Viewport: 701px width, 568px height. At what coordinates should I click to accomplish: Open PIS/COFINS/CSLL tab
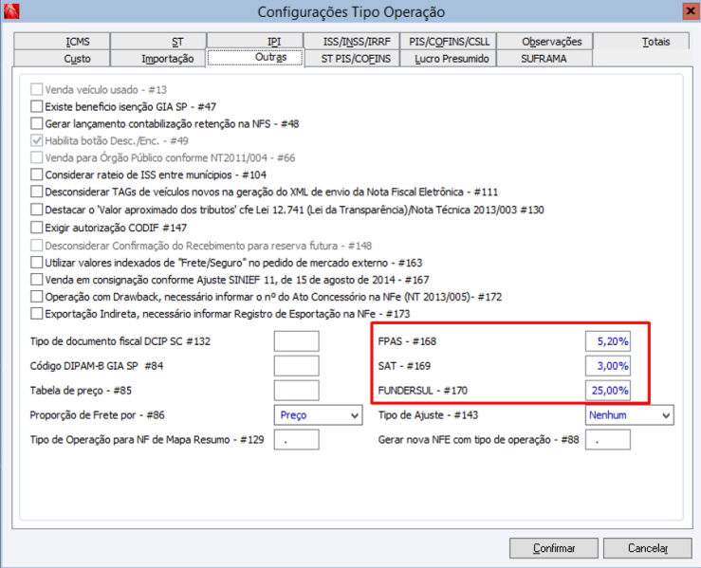(448, 42)
